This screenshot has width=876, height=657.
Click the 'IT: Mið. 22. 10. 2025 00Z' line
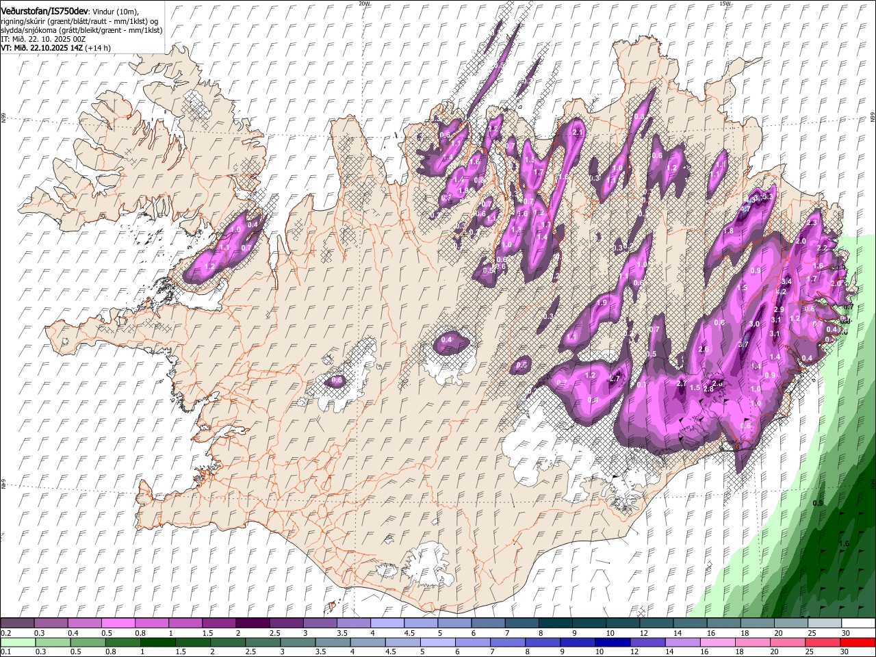43,39
